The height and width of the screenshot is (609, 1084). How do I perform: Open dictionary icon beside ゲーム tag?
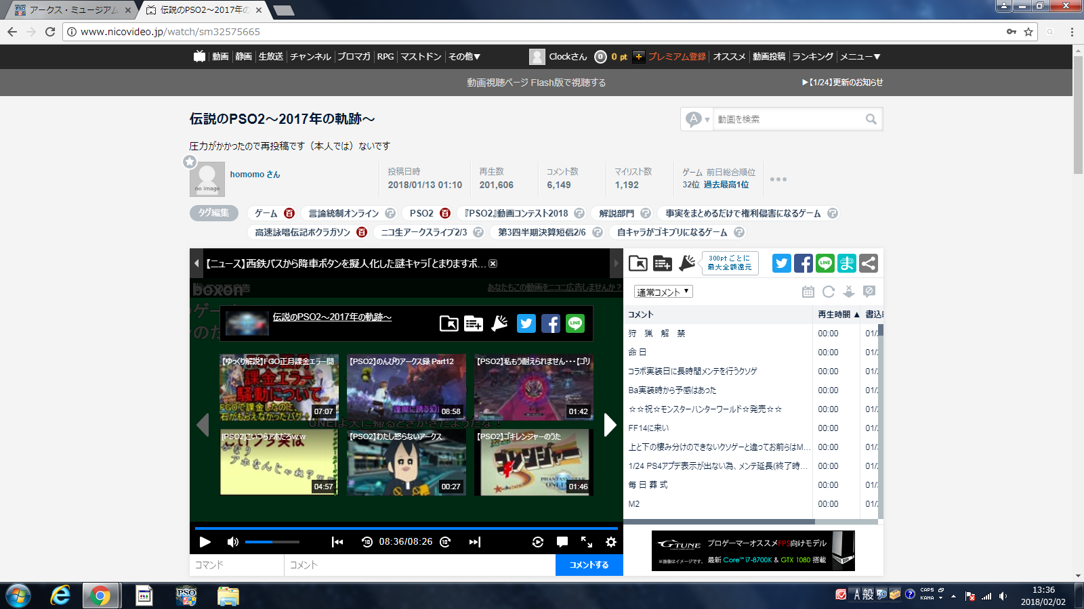pos(289,213)
